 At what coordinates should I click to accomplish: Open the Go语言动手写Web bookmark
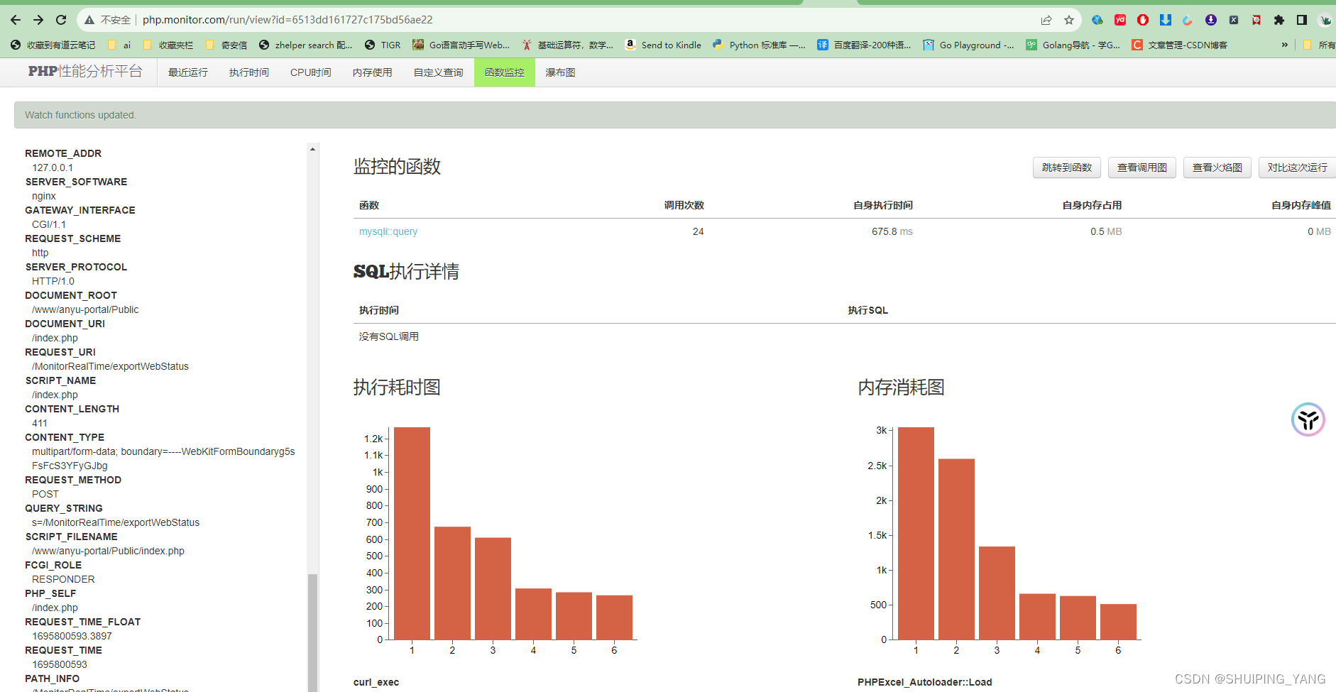[x=461, y=45]
